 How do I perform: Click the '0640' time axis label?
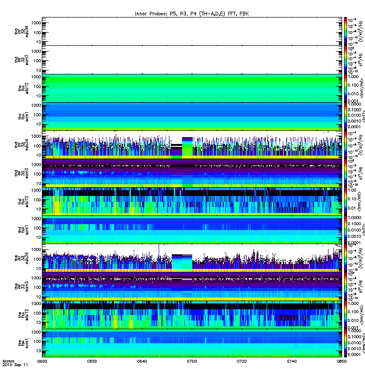142,361
